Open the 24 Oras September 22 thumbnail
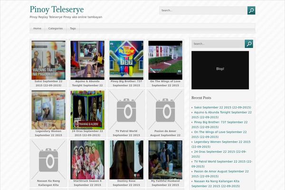This screenshot has height=190, width=285. click(87, 110)
